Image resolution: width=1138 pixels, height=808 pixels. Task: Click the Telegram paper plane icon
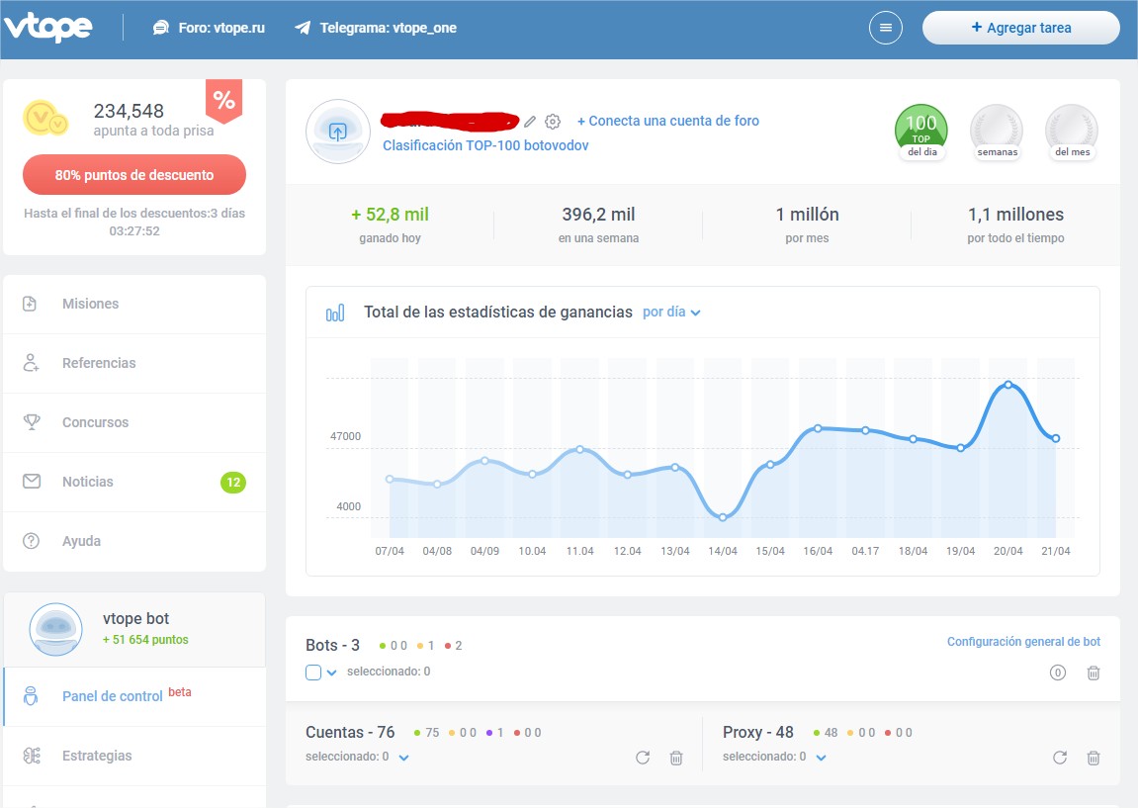coord(303,28)
